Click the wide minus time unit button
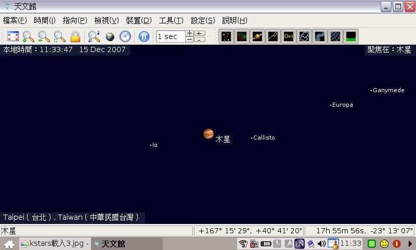 coord(200,40)
